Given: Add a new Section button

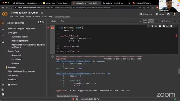Looking at the screenshot, I should pos(13,85).
